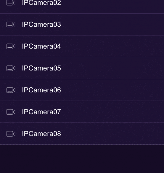Pick the IPCamera05 list row
Viewport: 164px width, 173px height.
pyautogui.click(x=82, y=68)
